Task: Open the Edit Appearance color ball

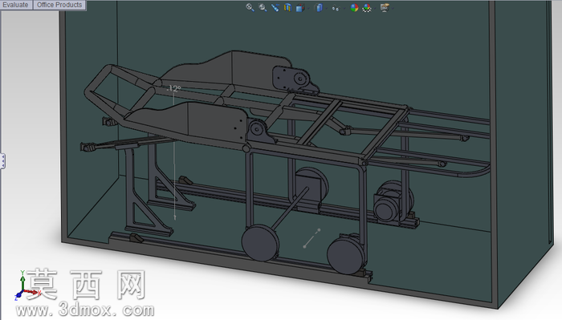Action: tap(354, 8)
